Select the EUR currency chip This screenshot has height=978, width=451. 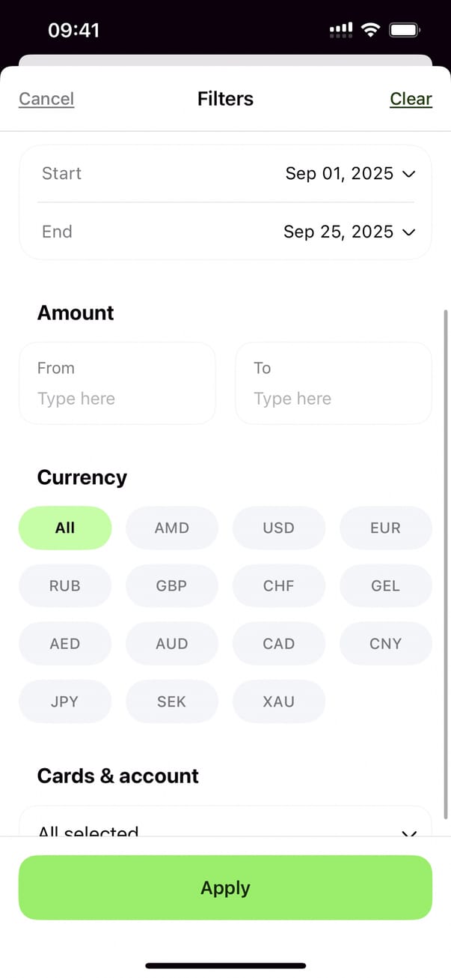tap(386, 528)
